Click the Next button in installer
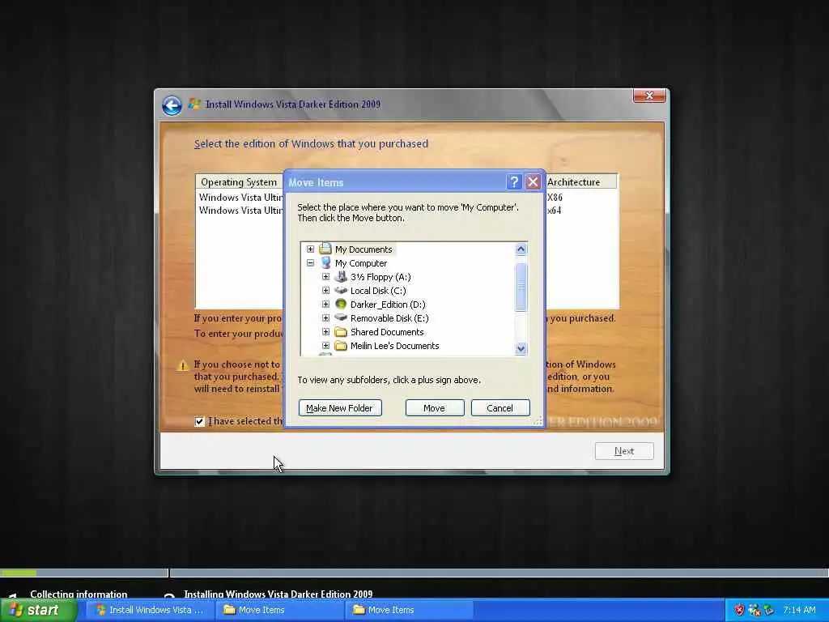Screen dimensions: 829x622 point(624,451)
